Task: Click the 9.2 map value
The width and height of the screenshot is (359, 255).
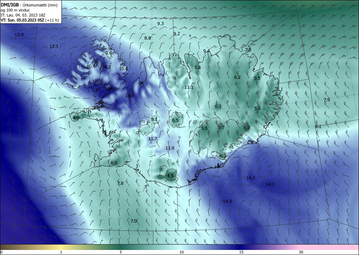Action: click(177, 34)
